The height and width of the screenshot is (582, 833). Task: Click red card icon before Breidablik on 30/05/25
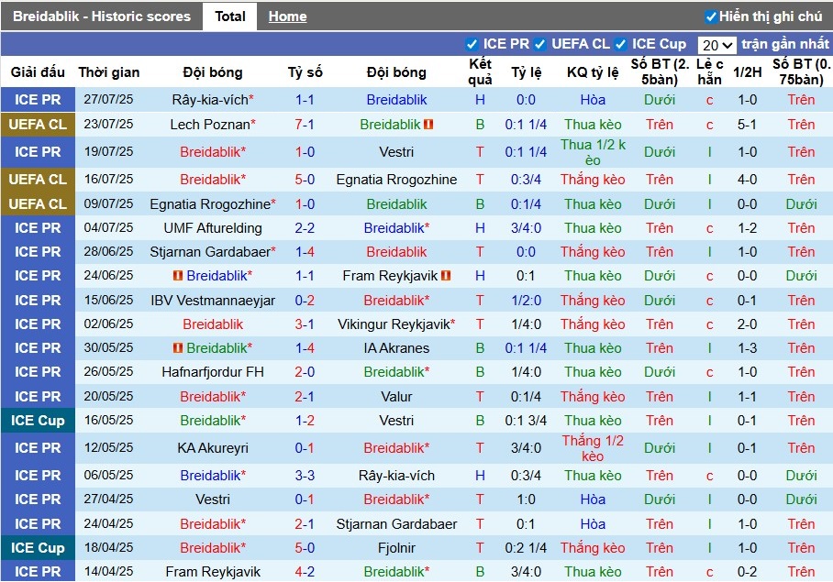coord(178,348)
